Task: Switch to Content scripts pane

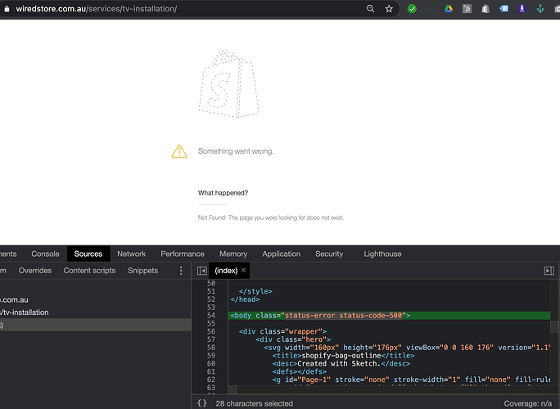Action: (89, 271)
